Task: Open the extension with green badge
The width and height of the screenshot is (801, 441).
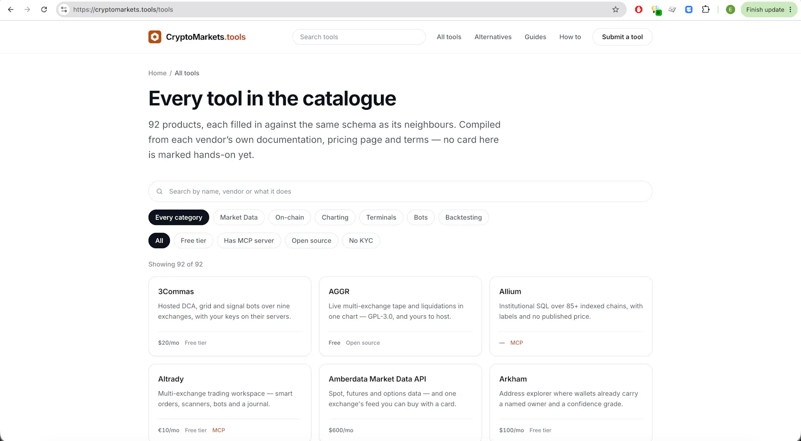Action: (x=656, y=10)
